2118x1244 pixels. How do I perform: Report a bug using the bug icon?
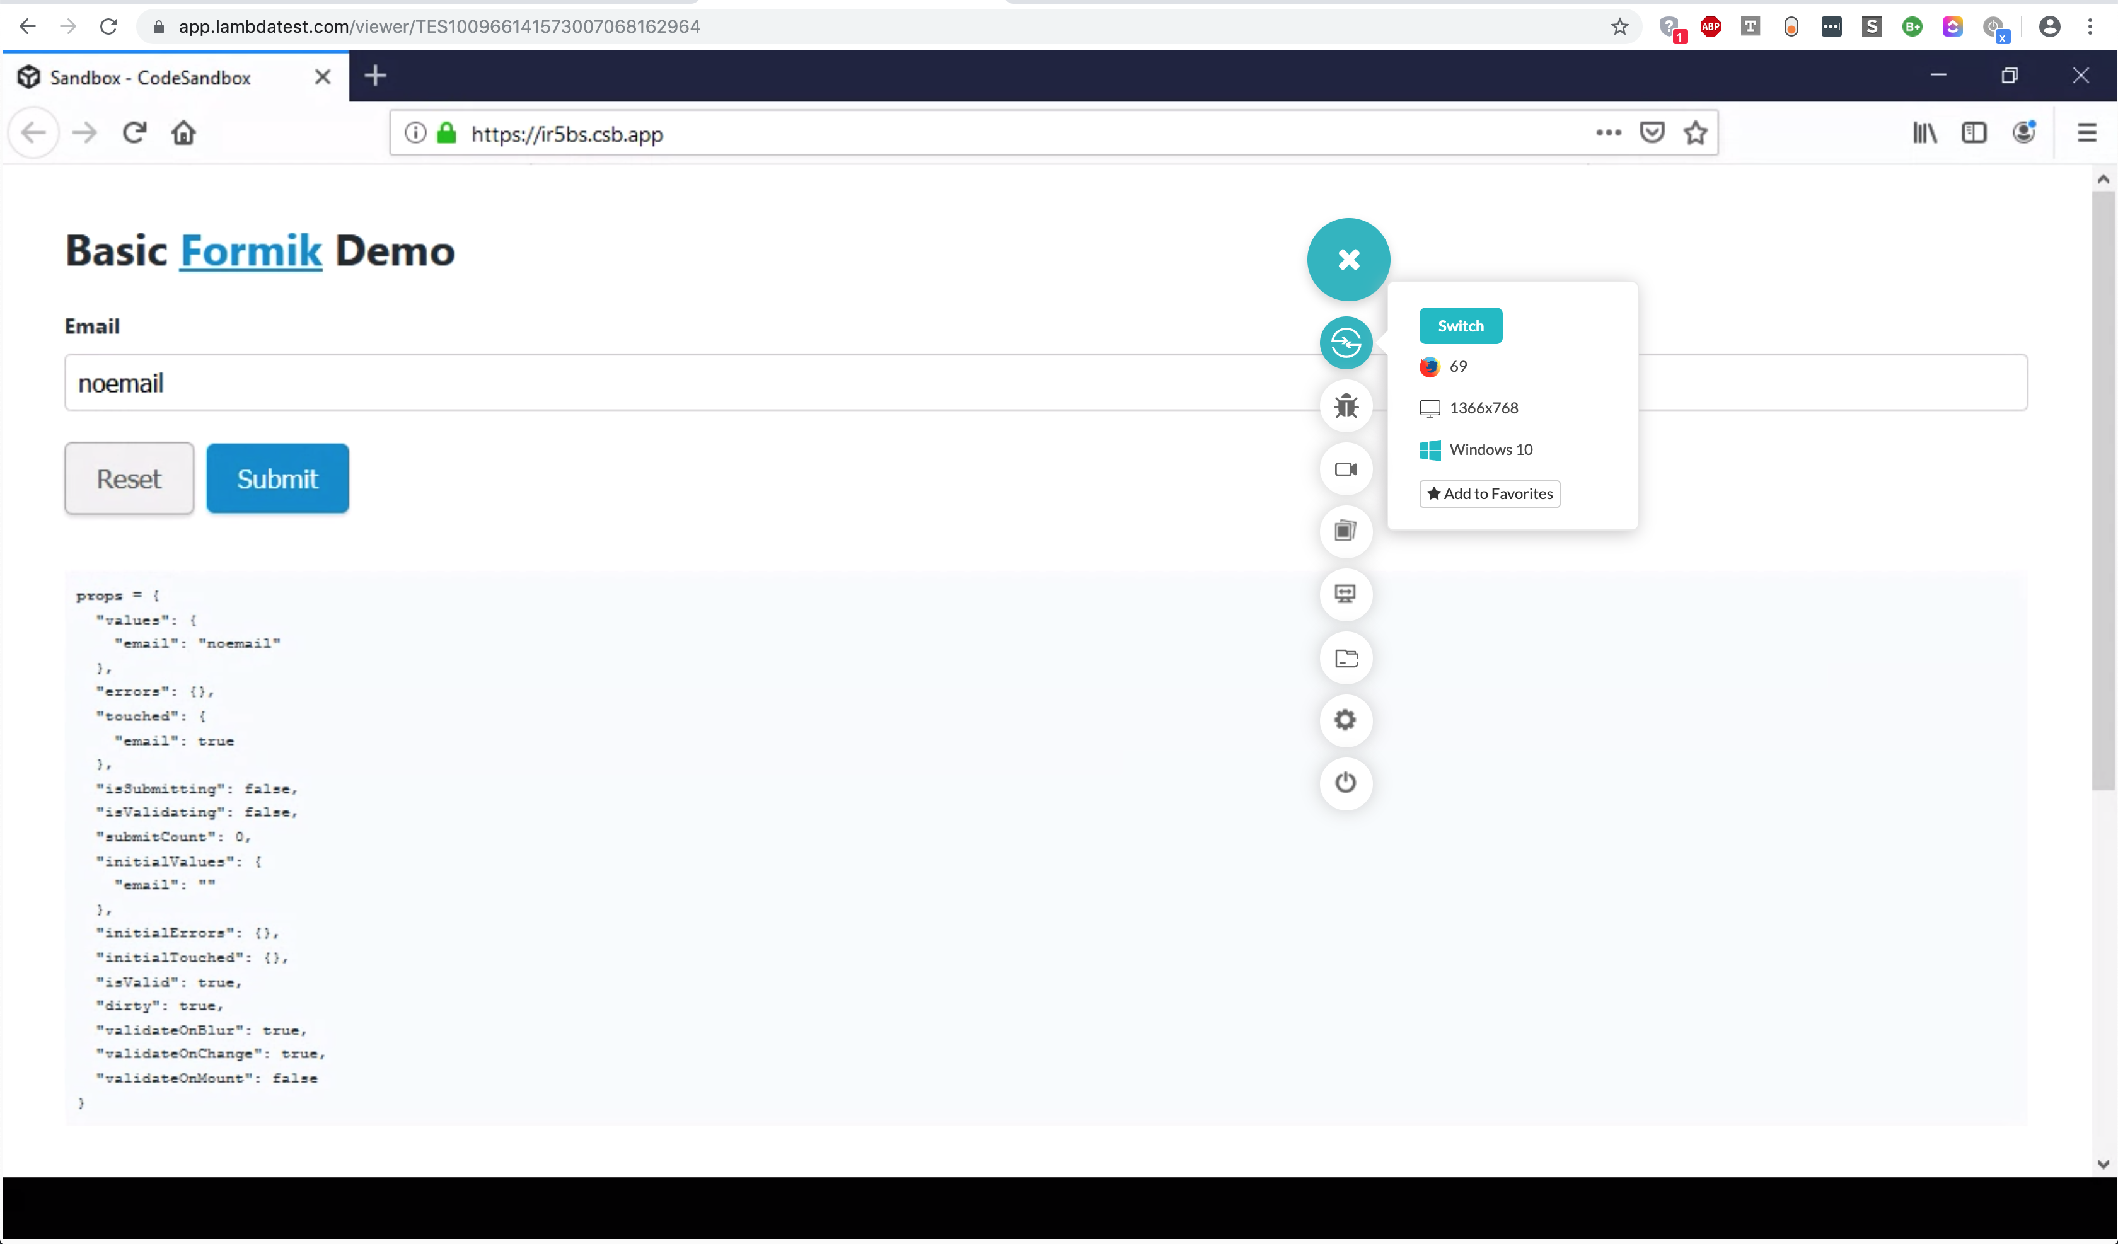[1346, 406]
